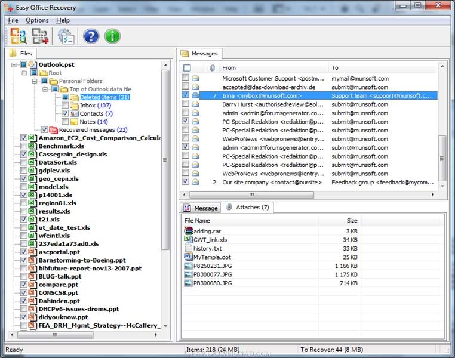Select the Attaches (7) tab
This screenshot has width=455, height=358.
click(x=247, y=207)
